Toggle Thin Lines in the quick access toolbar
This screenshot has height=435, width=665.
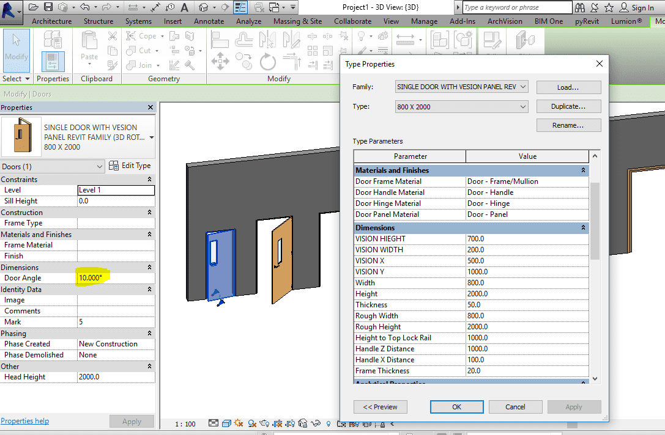tap(240, 7)
